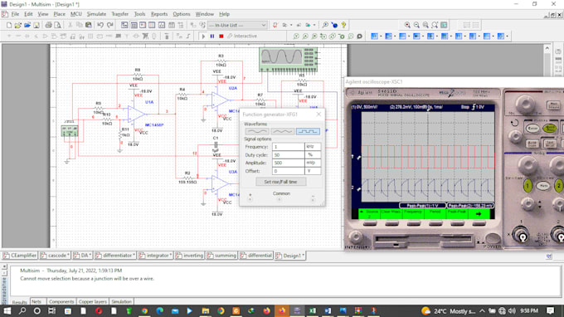Viewport: 564px width, 317px height.
Task: Click the Amplitude input field
Action: click(288, 163)
